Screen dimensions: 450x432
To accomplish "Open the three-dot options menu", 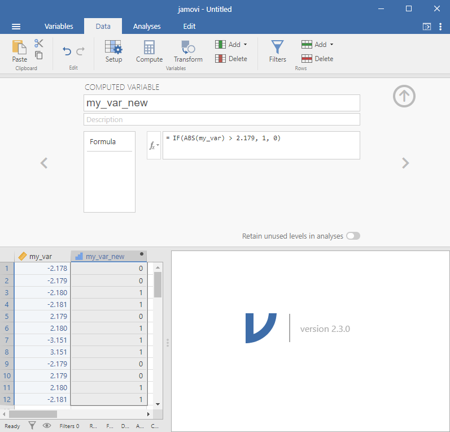I will (440, 27).
